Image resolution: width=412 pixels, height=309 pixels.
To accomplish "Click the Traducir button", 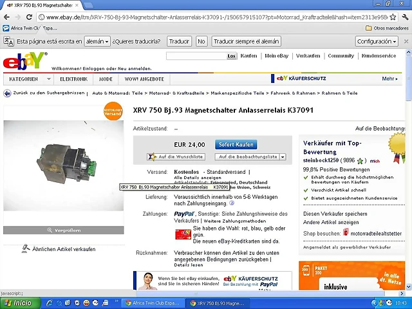I will [x=179, y=41].
